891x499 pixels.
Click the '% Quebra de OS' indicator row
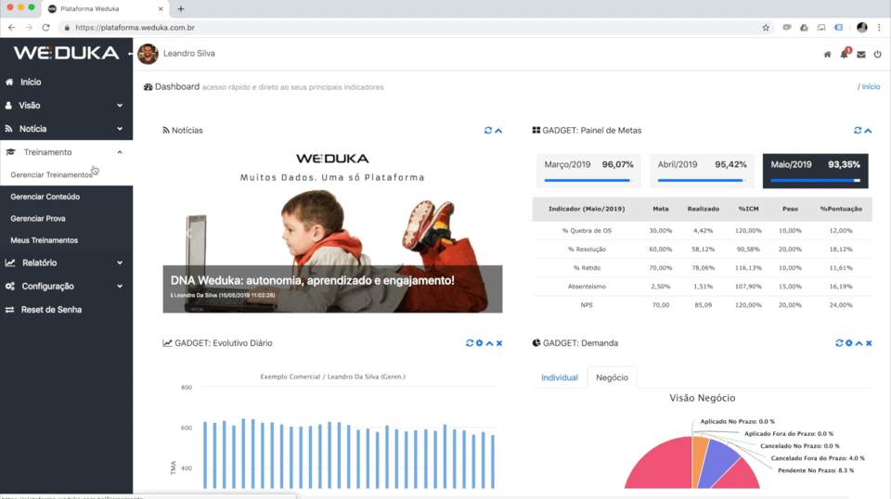click(x=702, y=230)
